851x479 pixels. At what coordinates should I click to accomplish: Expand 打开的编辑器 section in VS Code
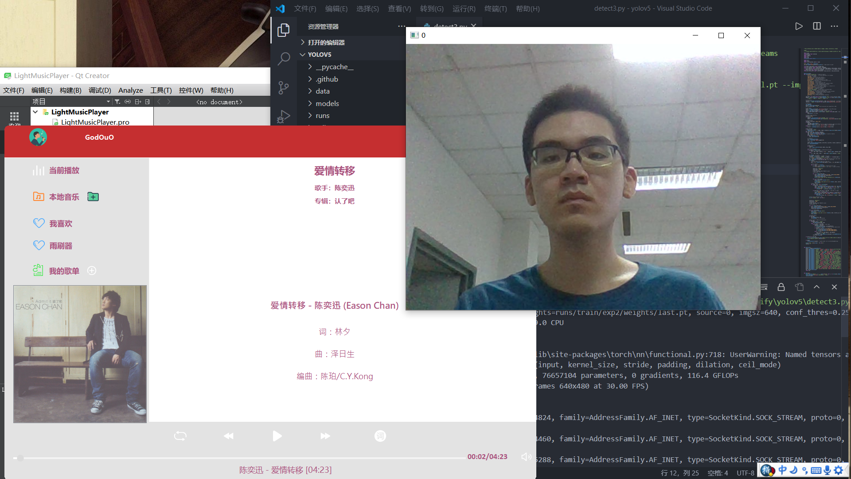click(326, 42)
